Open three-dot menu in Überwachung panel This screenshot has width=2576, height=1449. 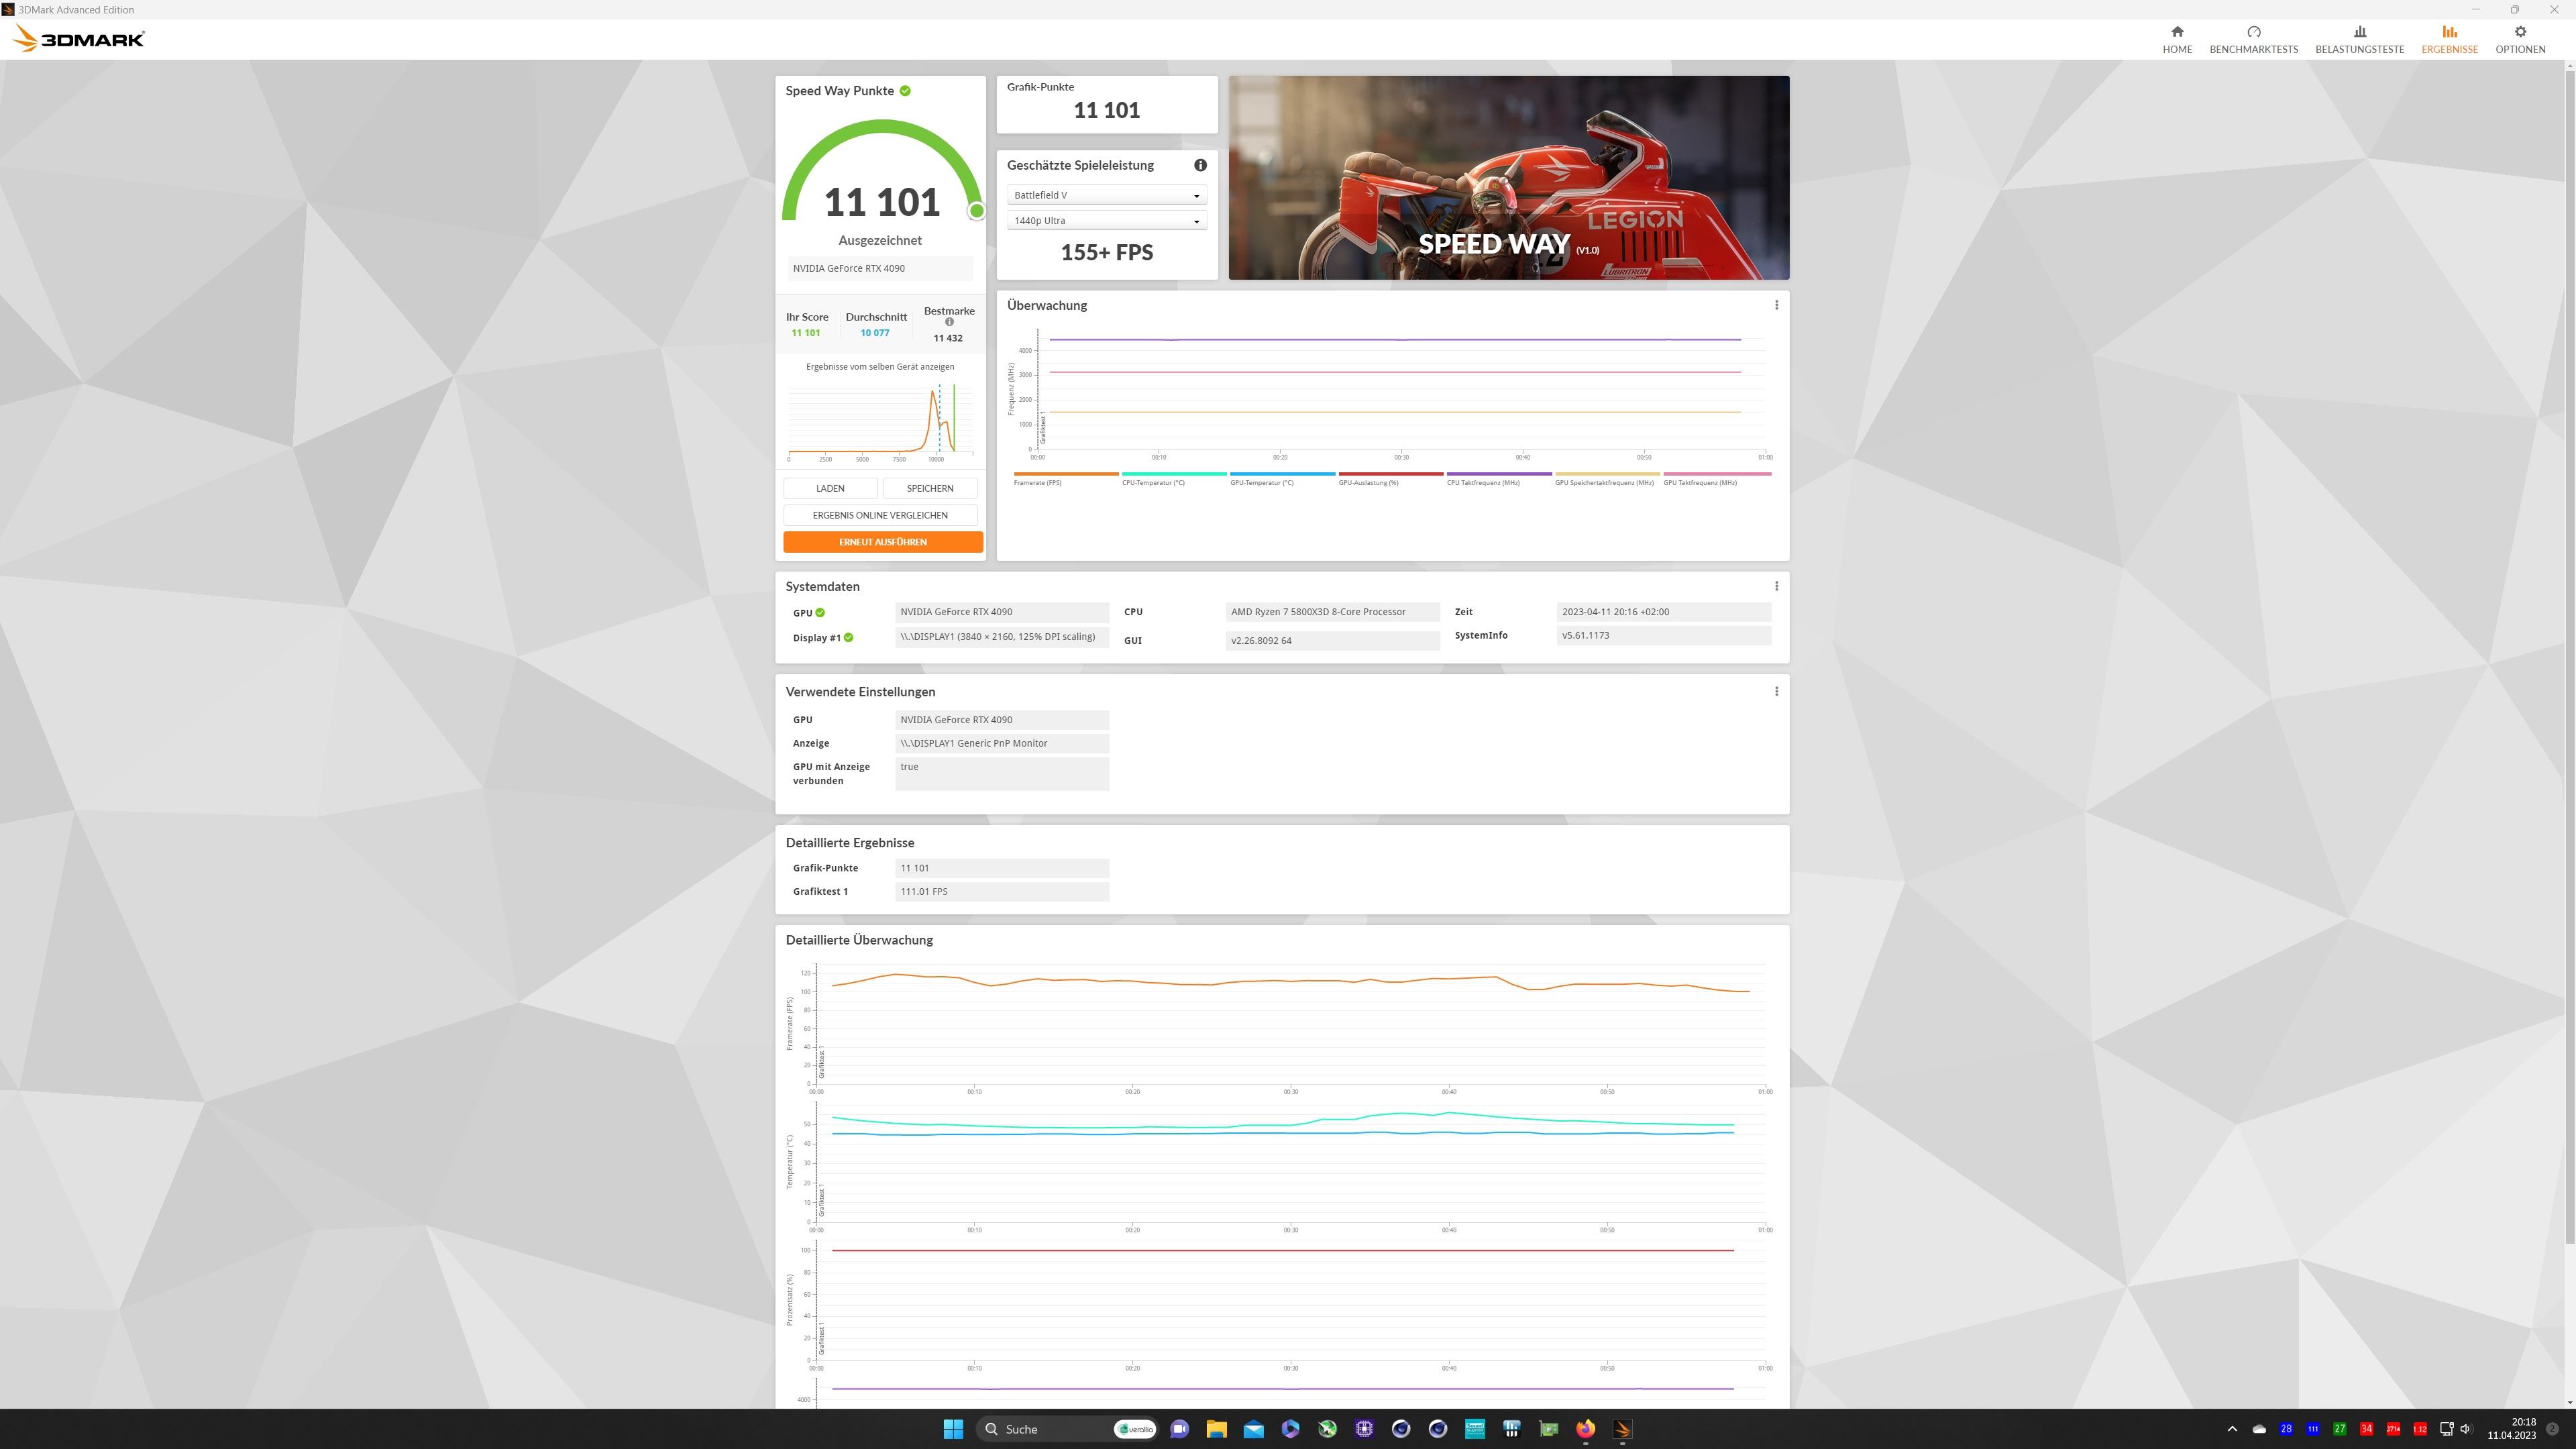click(x=1776, y=305)
